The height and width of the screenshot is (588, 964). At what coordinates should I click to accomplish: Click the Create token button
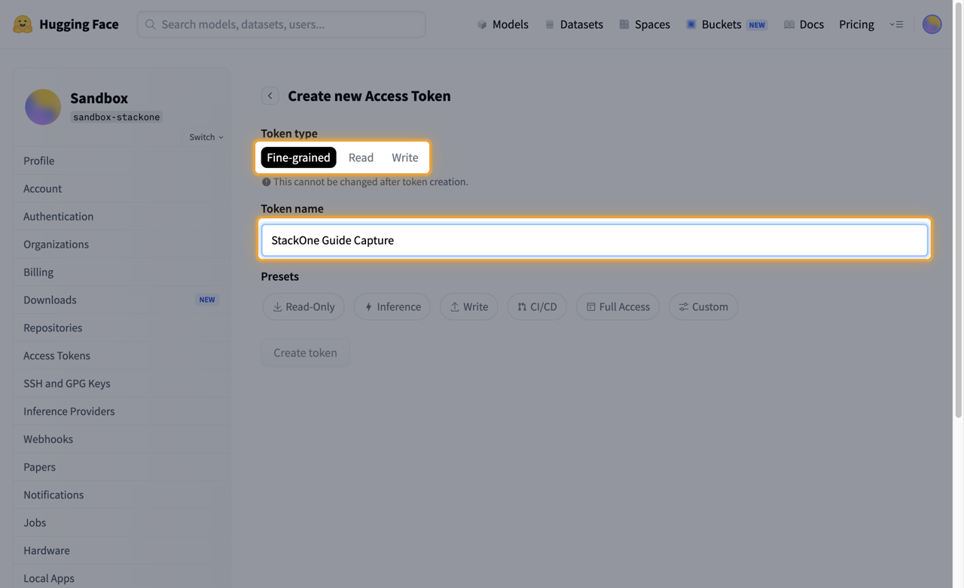pyautogui.click(x=305, y=352)
